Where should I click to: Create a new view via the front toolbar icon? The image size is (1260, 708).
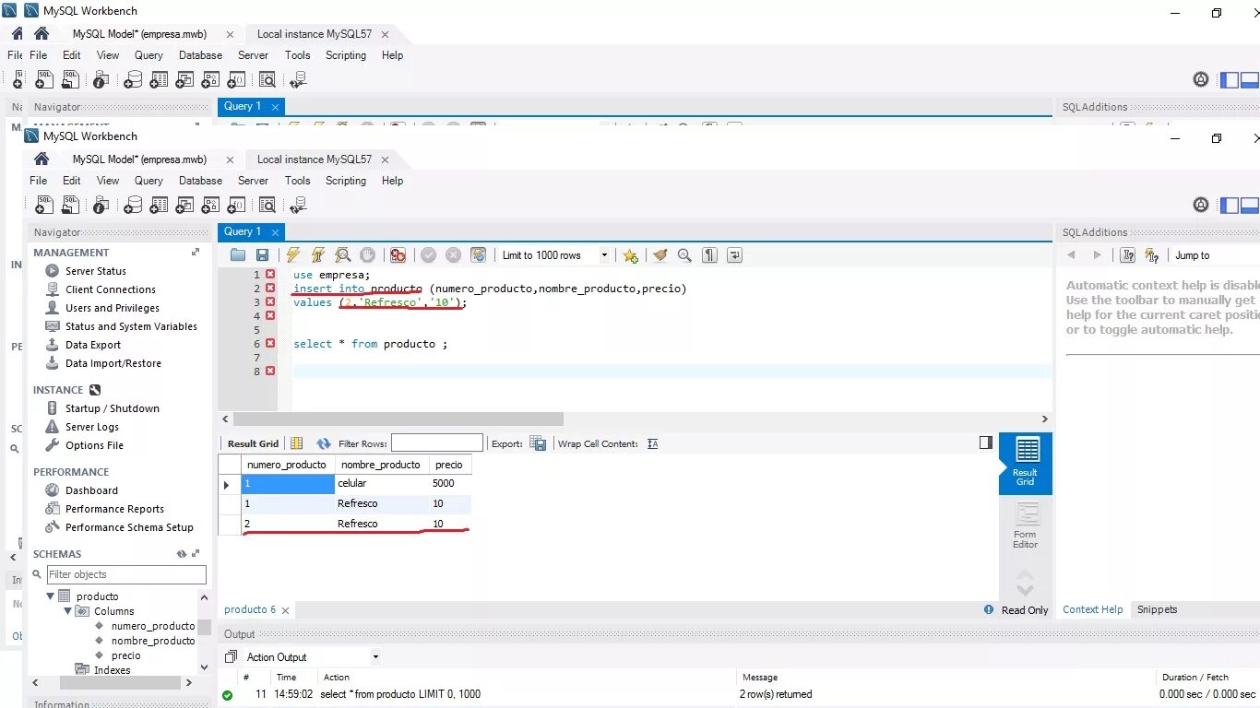[x=184, y=205]
